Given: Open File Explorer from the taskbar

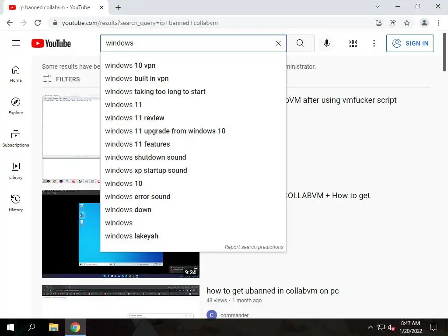Looking at the screenshot, I should tap(53, 327).
